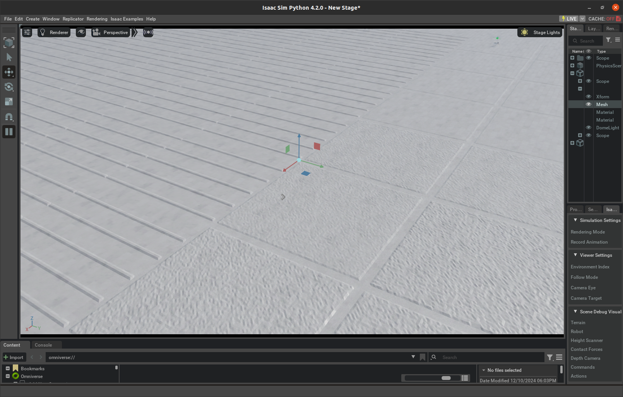Click the Import button in Content panel

click(x=14, y=357)
